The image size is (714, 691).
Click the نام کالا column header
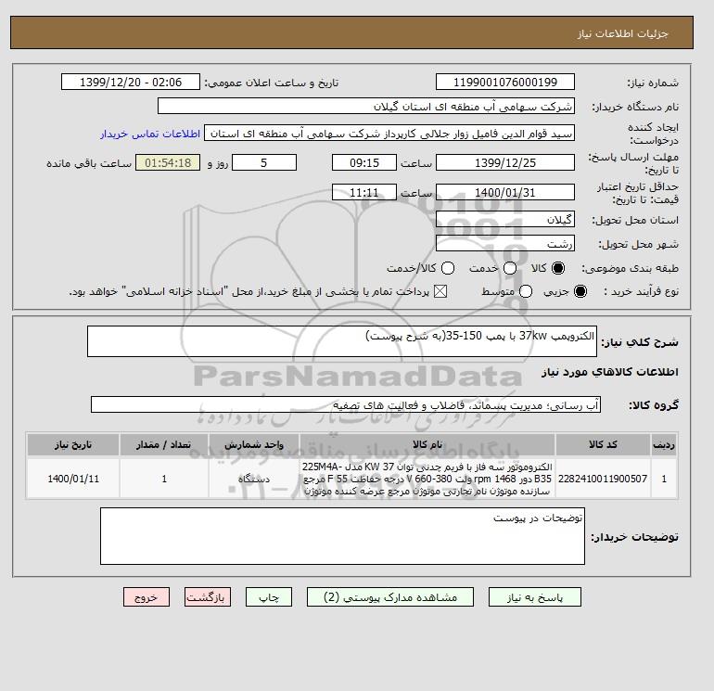[427, 444]
